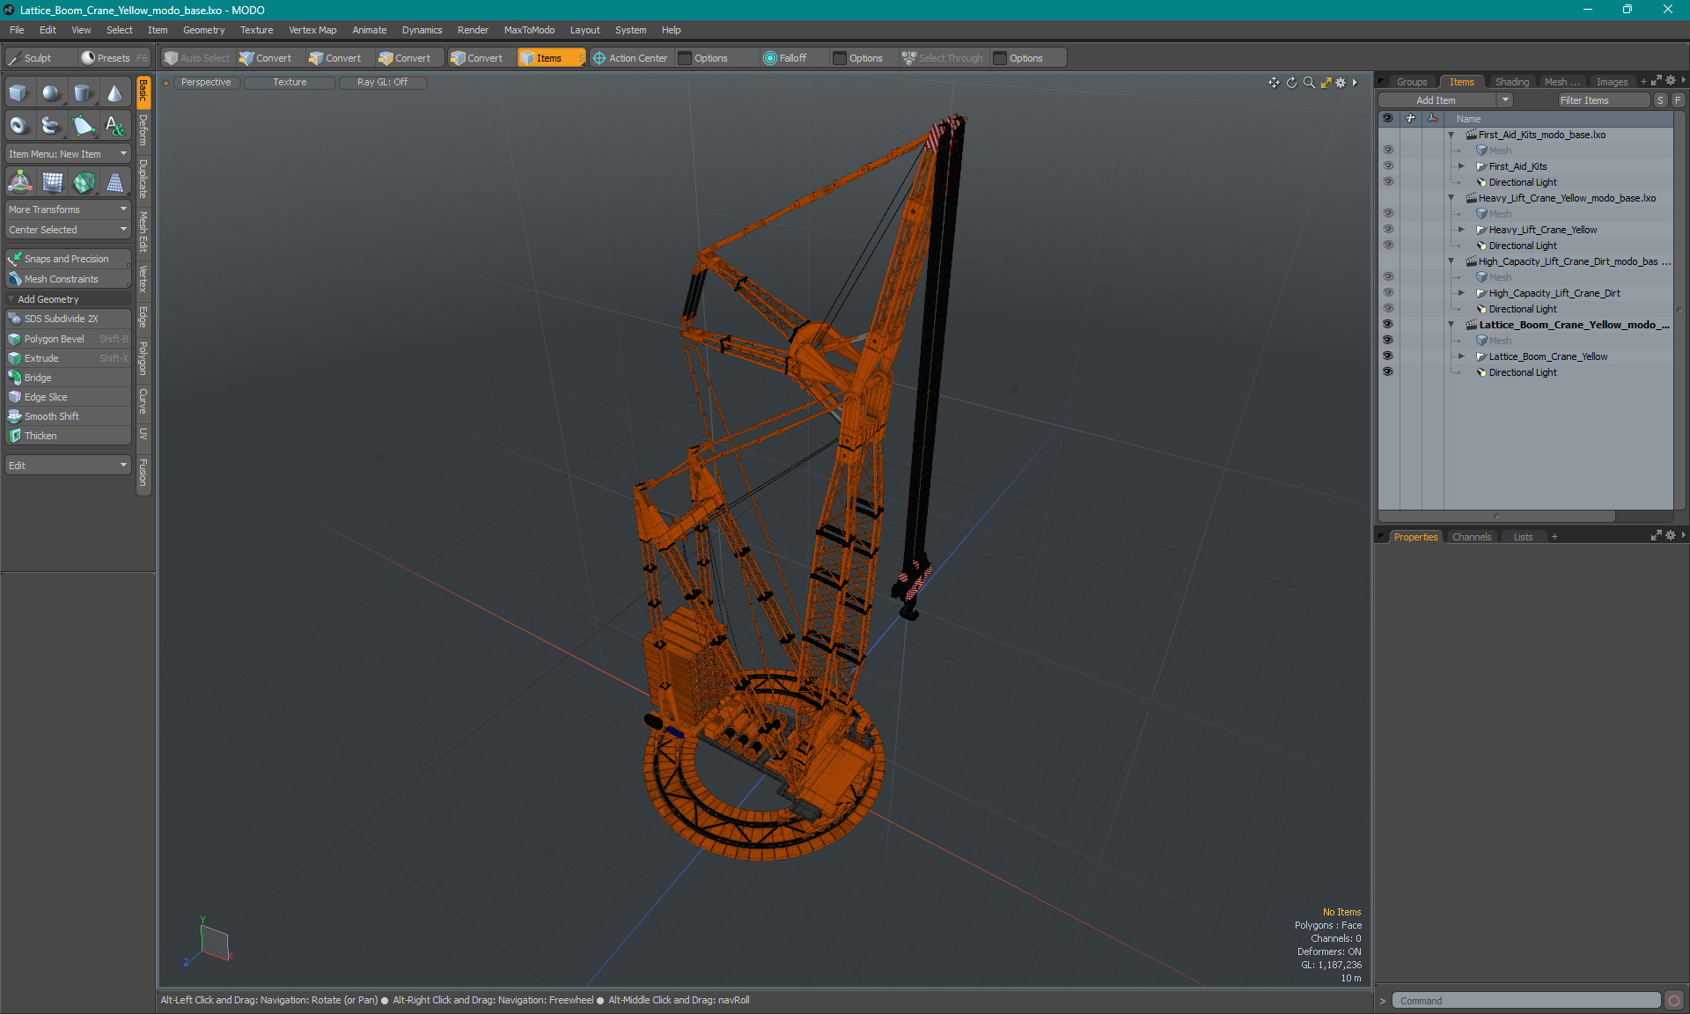Activate the green checkered cube tool

pyautogui.click(x=83, y=182)
